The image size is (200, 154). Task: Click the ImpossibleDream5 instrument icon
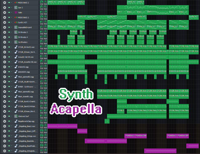coord(16,27)
